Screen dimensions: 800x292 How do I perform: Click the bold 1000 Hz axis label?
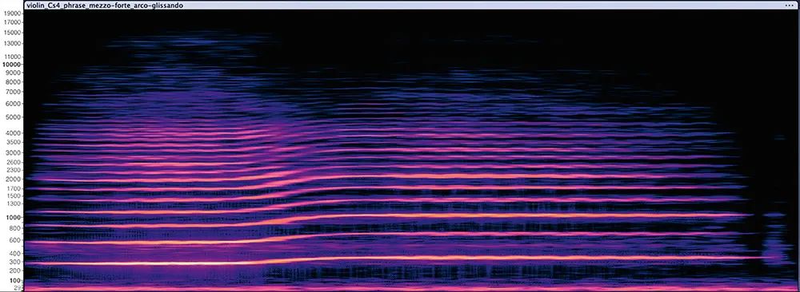14,218
